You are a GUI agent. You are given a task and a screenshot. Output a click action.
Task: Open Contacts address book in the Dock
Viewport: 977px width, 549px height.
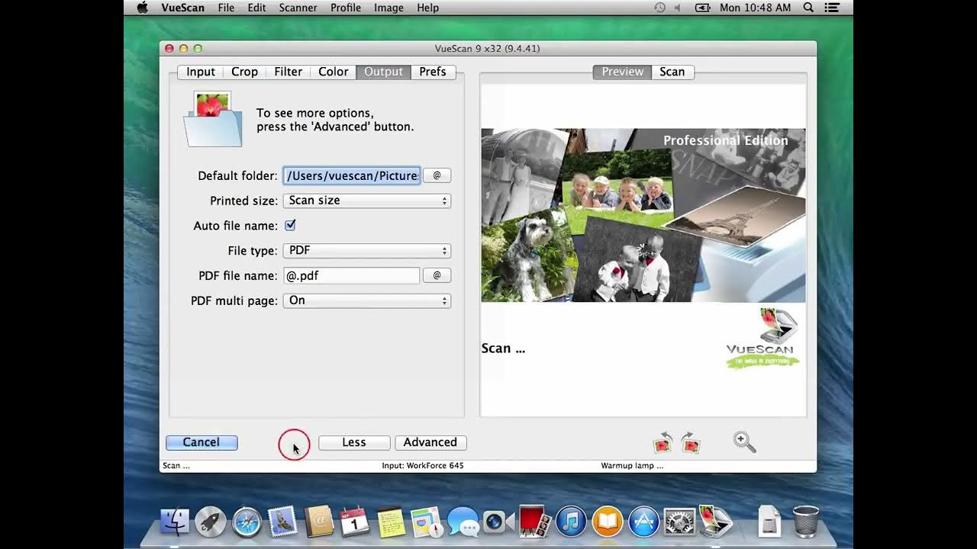click(318, 522)
